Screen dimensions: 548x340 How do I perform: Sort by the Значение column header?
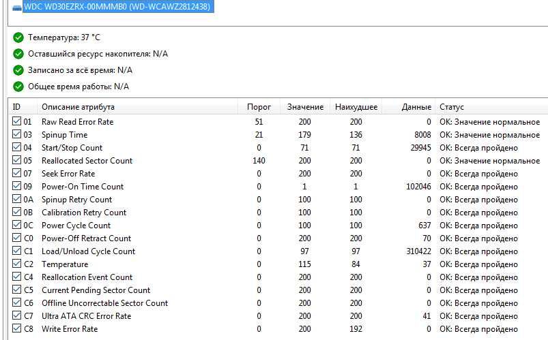(305, 107)
